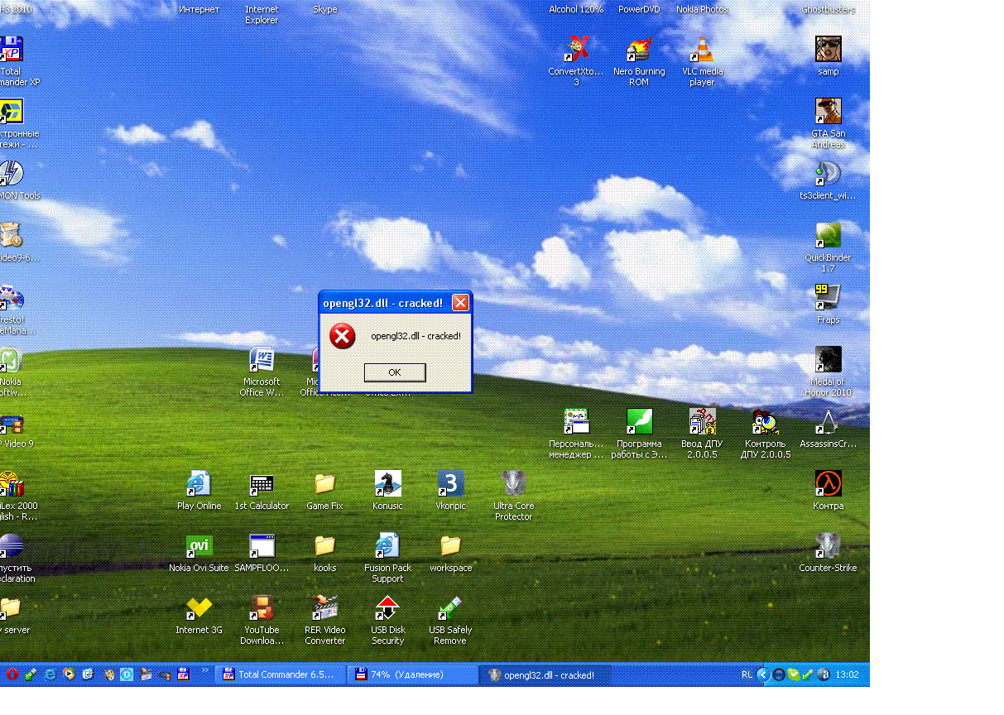Select the Counter-Strike desktop icon

[828, 553]
